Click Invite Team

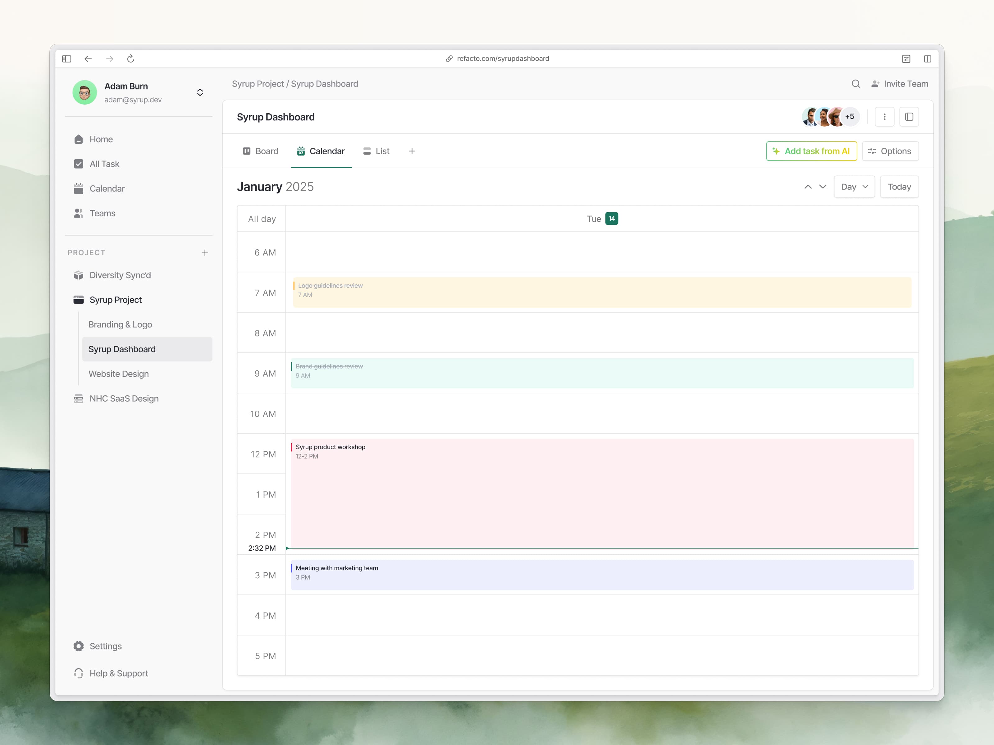(x=900, y=84)
